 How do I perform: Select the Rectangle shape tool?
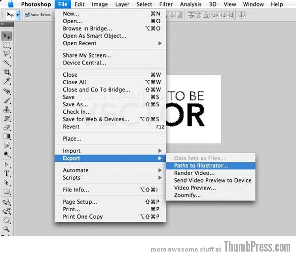point(6,192)
